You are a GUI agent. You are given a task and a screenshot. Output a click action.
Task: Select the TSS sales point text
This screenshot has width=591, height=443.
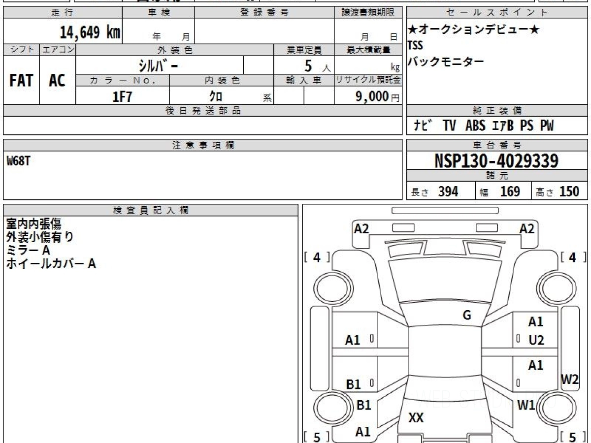pos(415,46)
